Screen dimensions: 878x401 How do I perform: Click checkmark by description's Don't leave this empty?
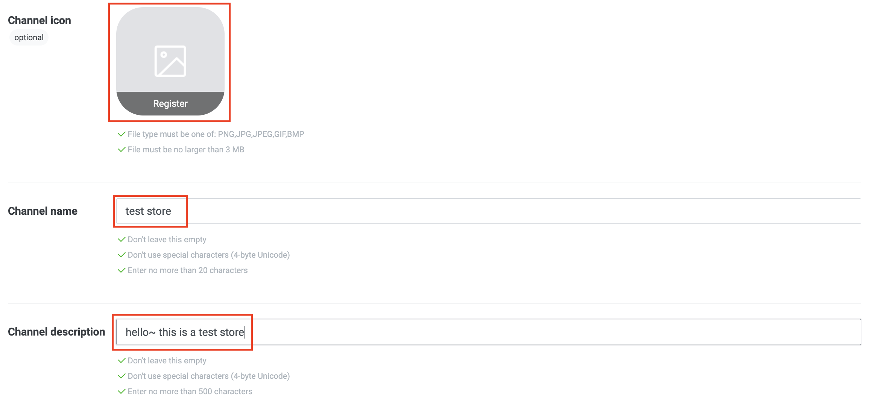pyautogui.click(x=122, y=361)
